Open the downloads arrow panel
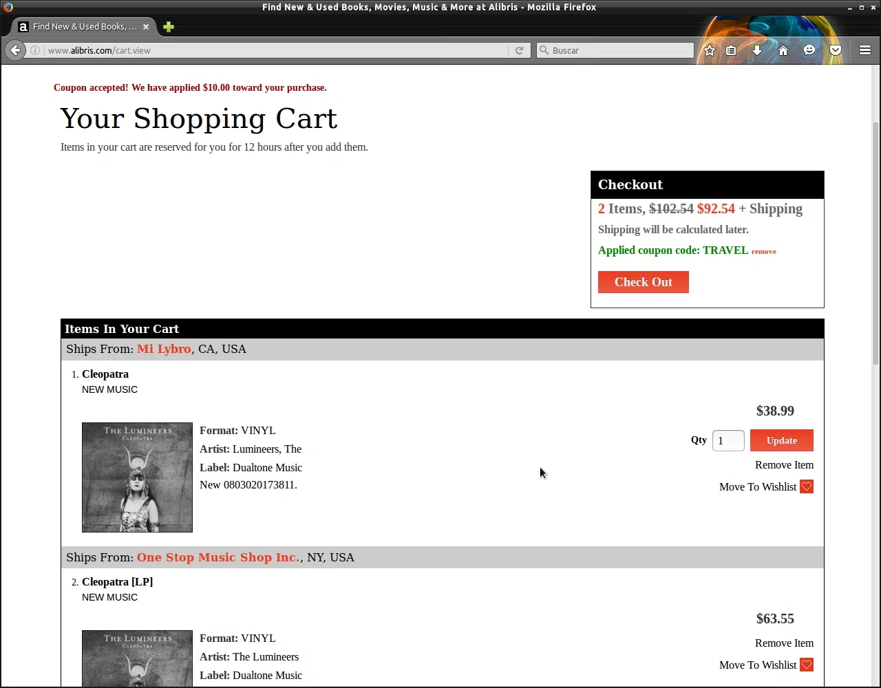The height and width of the screenshot is (688, 881). click(x=757, y=50)
